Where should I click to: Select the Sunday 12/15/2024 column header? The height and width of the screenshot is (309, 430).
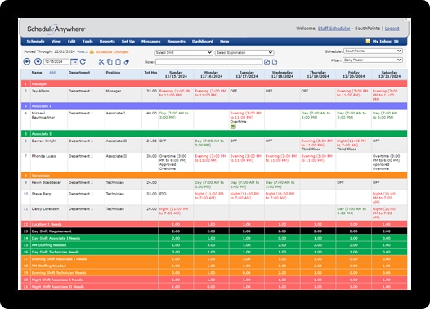[x=176, y=74]
